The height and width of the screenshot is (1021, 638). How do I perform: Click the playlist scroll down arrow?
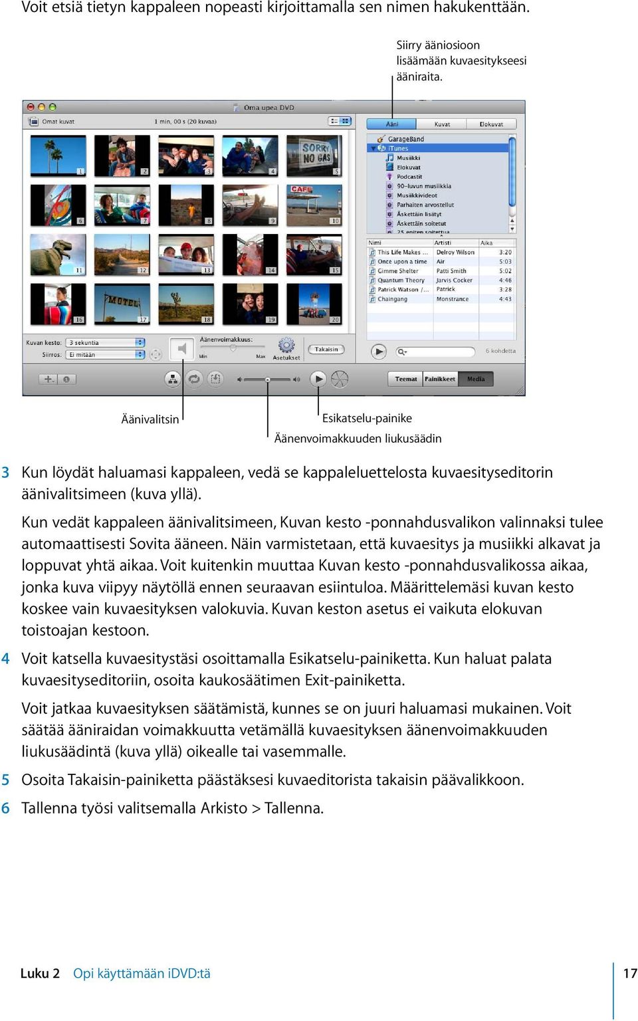[x=512, y=229]
